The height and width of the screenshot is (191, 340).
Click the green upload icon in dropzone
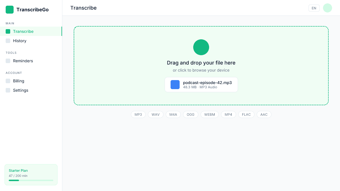click(201, 47)
